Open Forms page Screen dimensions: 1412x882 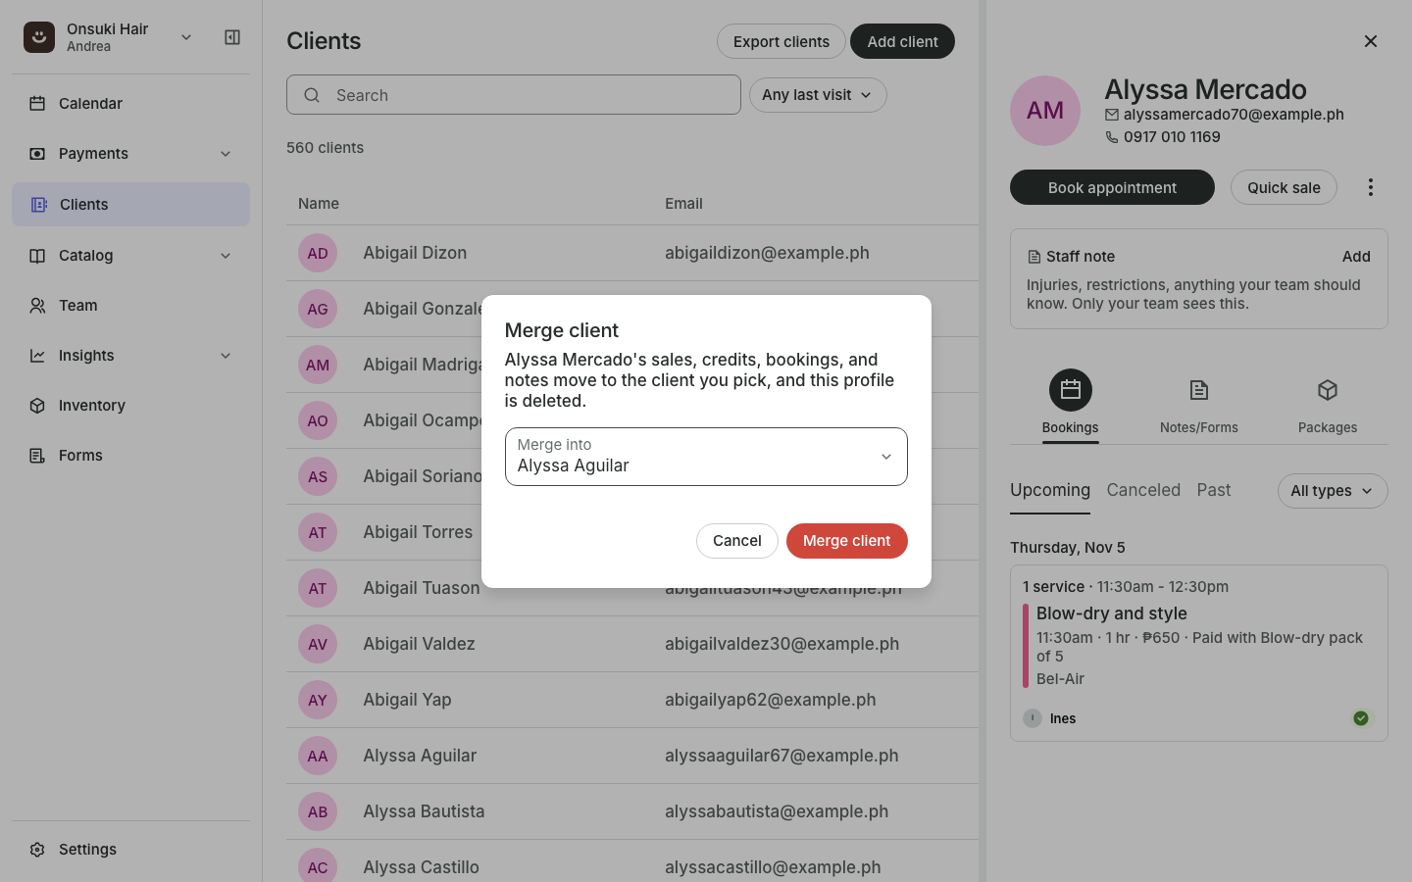[x=130, y=456]
